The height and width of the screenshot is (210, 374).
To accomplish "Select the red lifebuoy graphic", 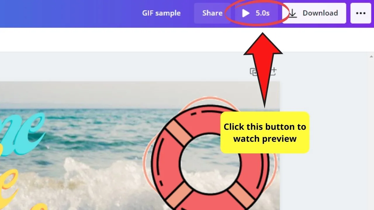I will [210, 157].
